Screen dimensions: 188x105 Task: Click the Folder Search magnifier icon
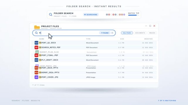pyautogui.click(x=51, y=15)
